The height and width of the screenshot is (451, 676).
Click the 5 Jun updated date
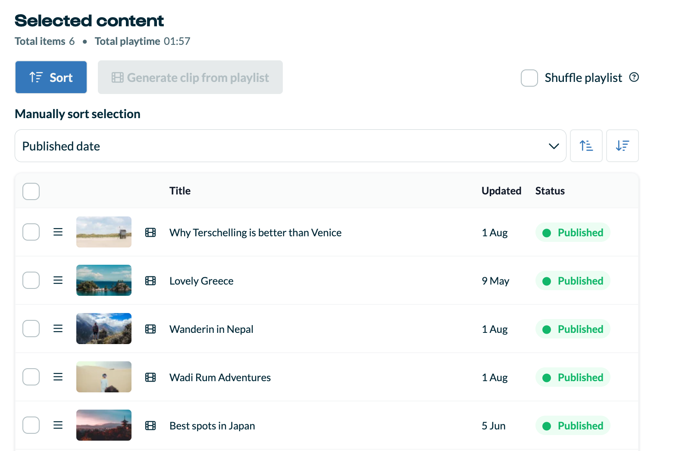494,426
